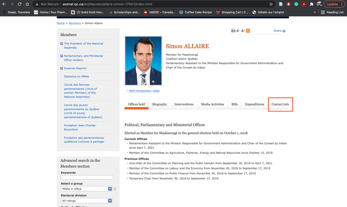The width and height of the screenshot is (347, 207).
Task: Open the orange RSS feed icon
Action: point(248,31)
